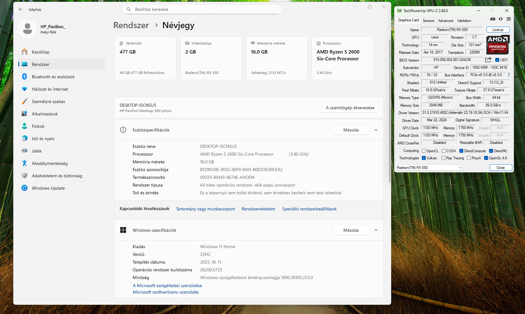Click the Rendszer breadcrumb in header
This screenshot has width=525, height=314.
131,25
